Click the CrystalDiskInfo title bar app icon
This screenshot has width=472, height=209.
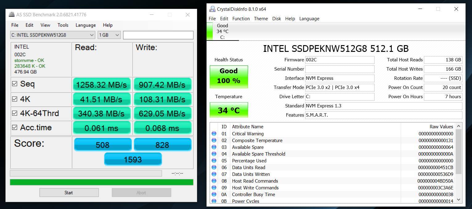212,9
